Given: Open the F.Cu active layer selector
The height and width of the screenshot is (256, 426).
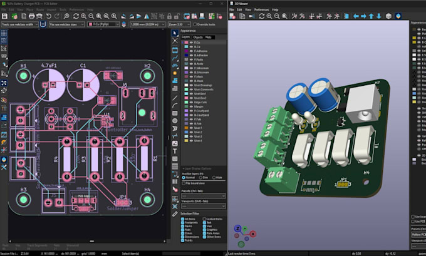Looking at the screenshot, I should tap(103, 24).
